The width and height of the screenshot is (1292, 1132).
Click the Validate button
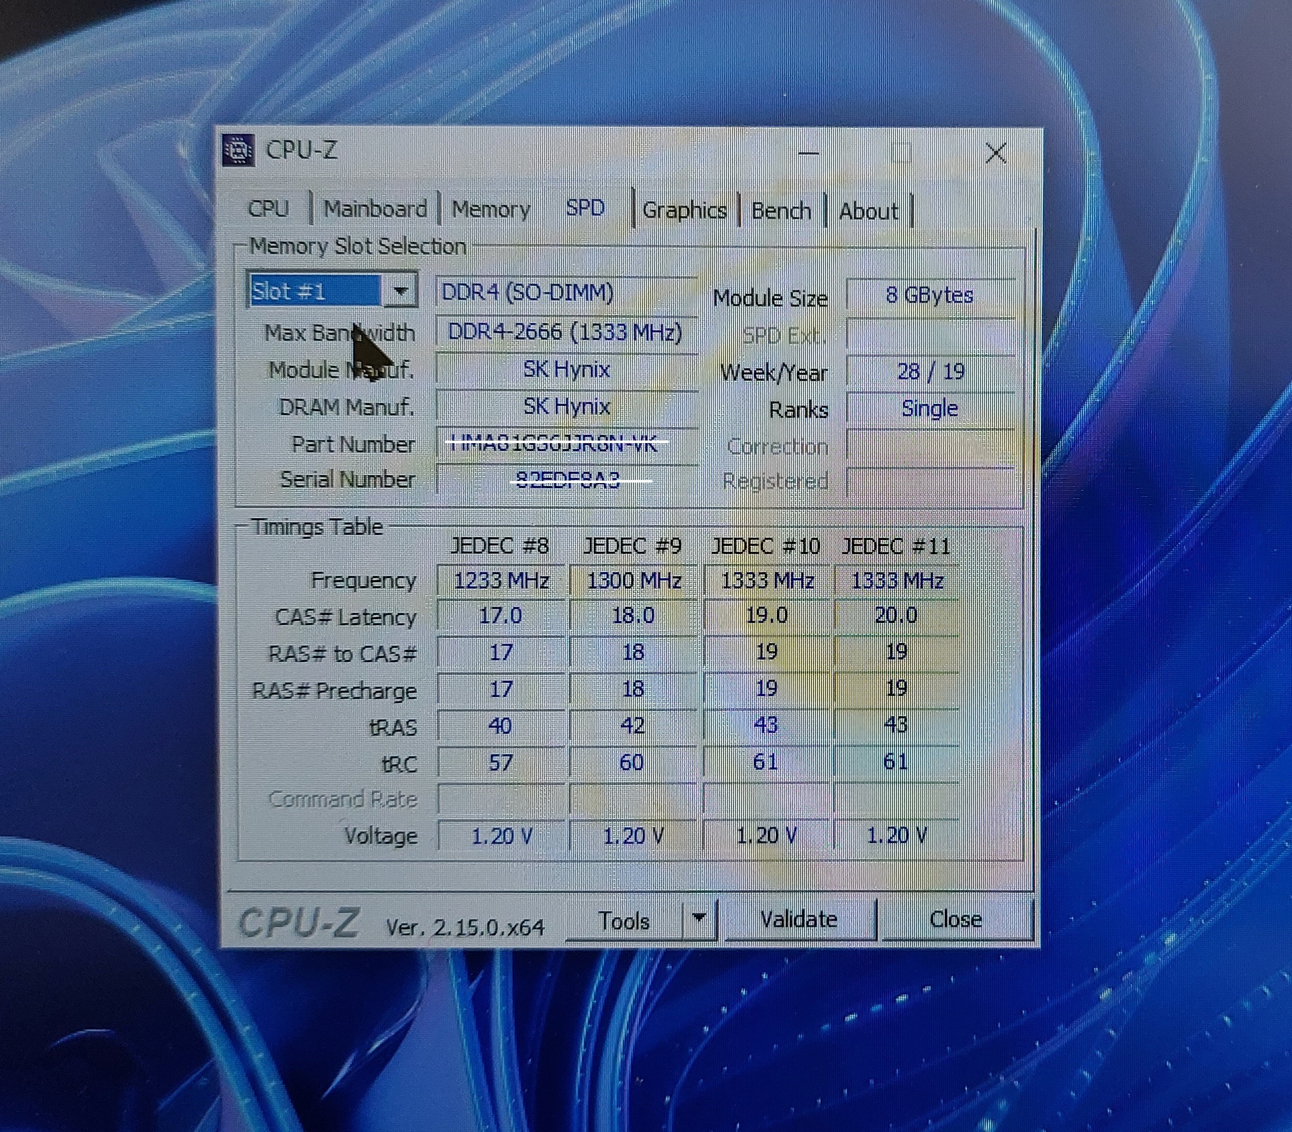(x=799, y=920)
